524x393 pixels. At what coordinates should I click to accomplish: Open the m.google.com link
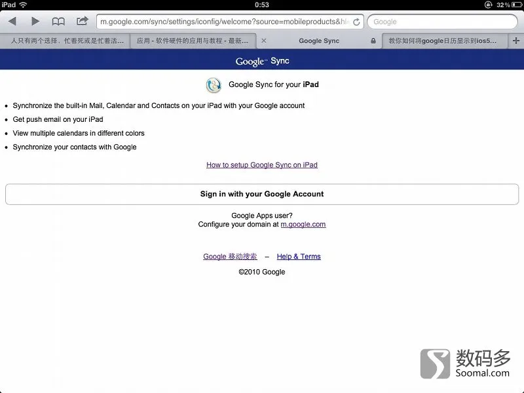[303, 224]
